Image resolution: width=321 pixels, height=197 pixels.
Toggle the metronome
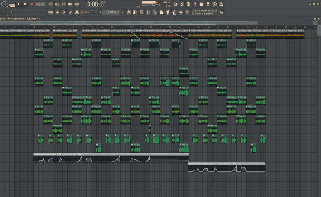click(x=51, y=4)
